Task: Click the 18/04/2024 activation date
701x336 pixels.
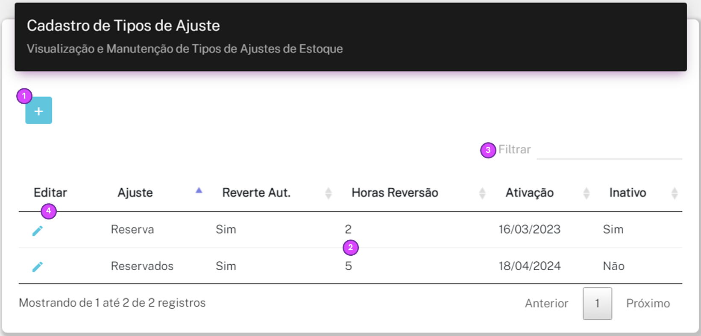Action: pyautogui.click(x=530, y=266)
